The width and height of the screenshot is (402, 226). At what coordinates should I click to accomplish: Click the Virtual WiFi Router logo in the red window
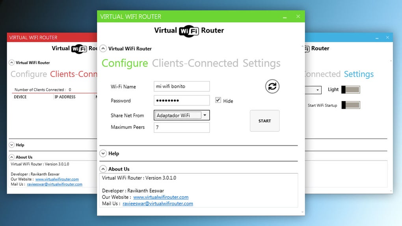pyautogui.click(x=74, y=48)
